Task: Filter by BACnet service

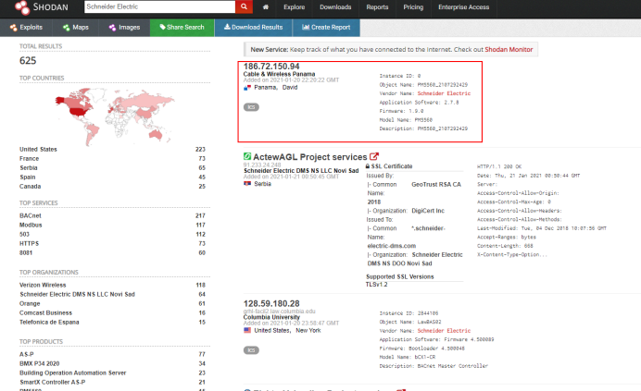Action: coord(31,215)
